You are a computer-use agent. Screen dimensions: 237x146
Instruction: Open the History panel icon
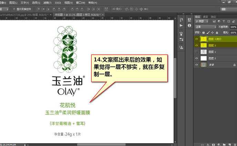[181, 20]
